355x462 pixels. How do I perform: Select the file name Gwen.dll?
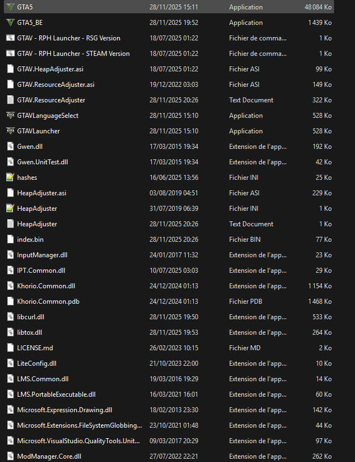[x=30, y=147]
